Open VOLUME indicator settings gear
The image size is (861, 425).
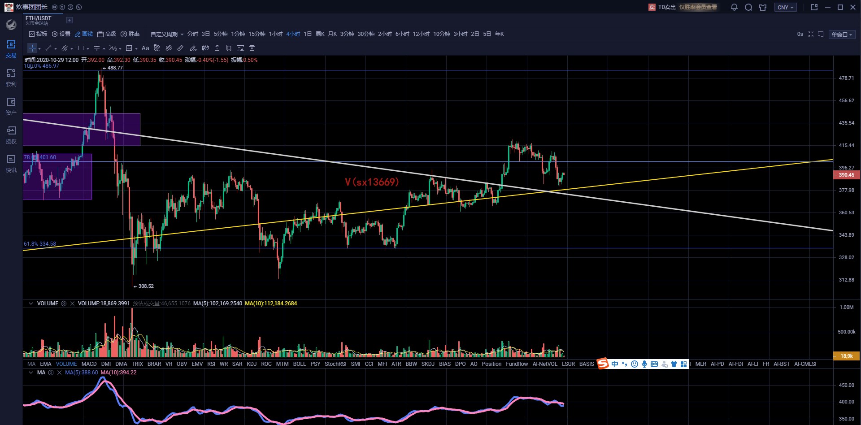point(64,304)
